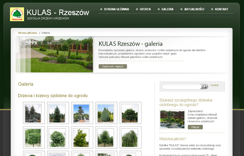244x156 pixels.
Task: Open the AKTUALNOŚCI menu item
Action: [x=194, y=9]
